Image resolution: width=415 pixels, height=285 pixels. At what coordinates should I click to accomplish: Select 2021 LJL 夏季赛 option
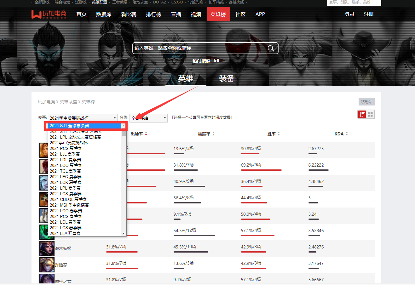coord(85,154)
